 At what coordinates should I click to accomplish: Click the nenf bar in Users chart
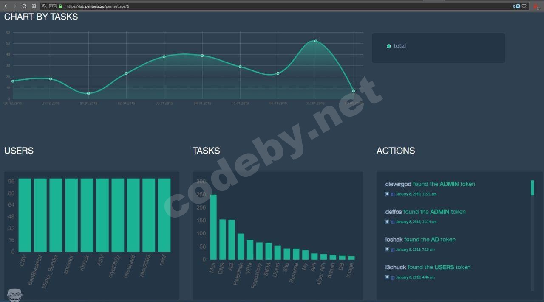[x=164, y=215]
